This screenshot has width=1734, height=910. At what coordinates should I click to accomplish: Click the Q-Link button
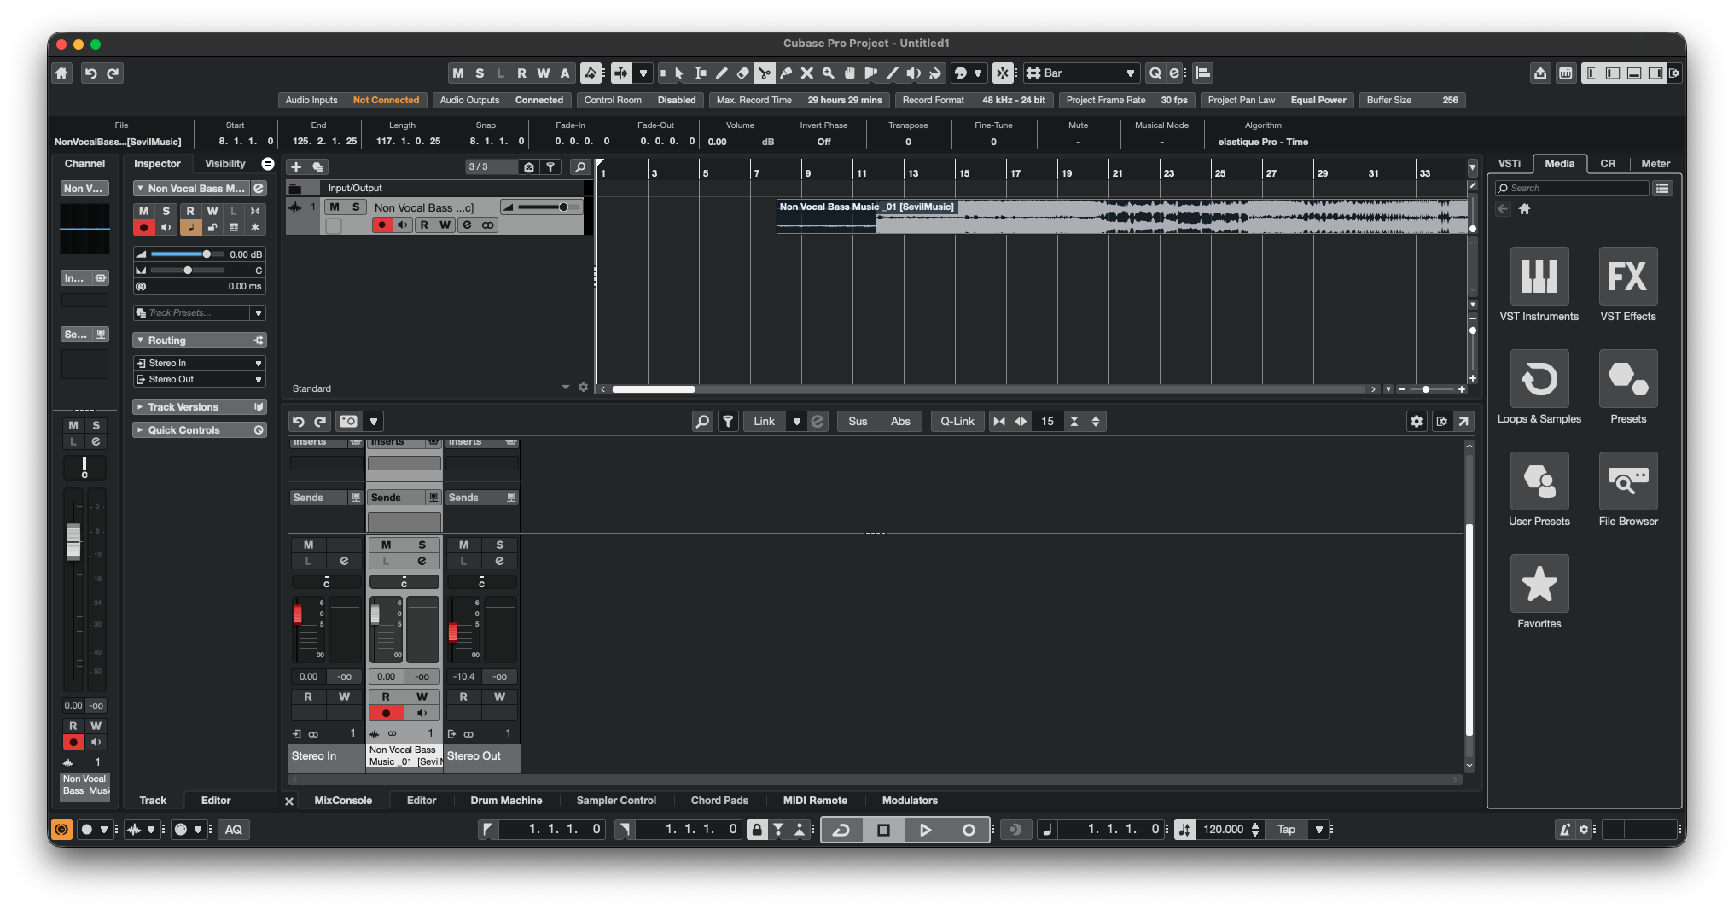(957, 422)
